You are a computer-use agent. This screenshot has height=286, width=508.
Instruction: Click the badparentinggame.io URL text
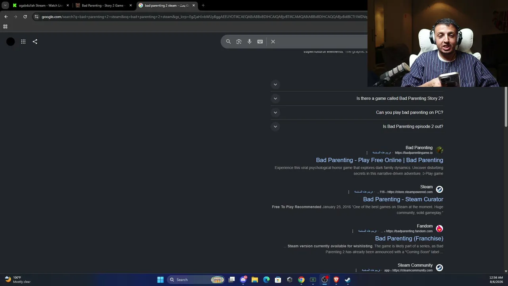pos(414,153)
